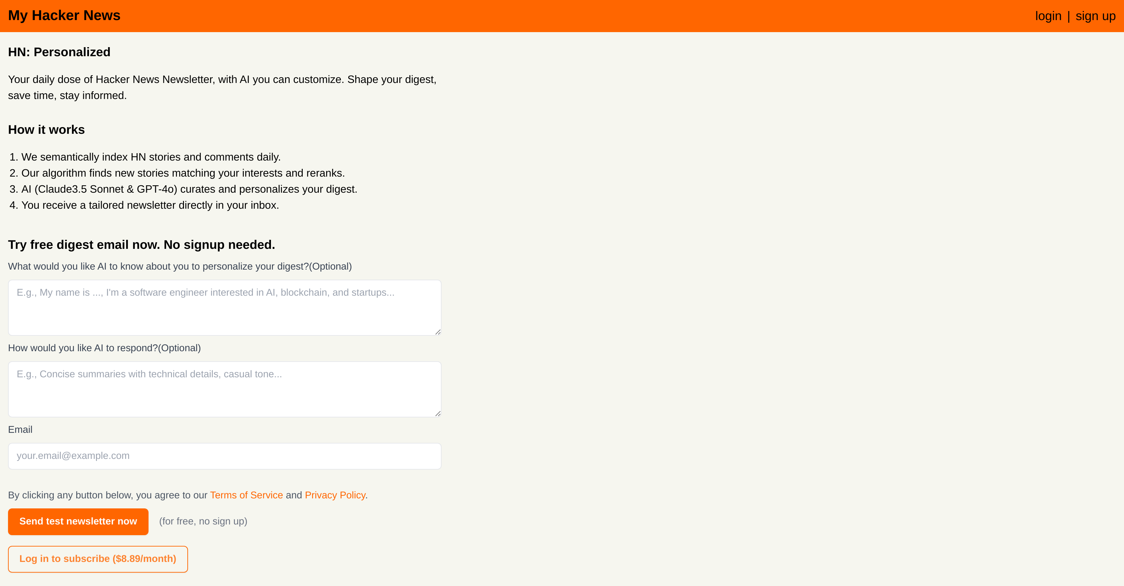Click the Email field label

pyautogui.click(x=20, y=430)
